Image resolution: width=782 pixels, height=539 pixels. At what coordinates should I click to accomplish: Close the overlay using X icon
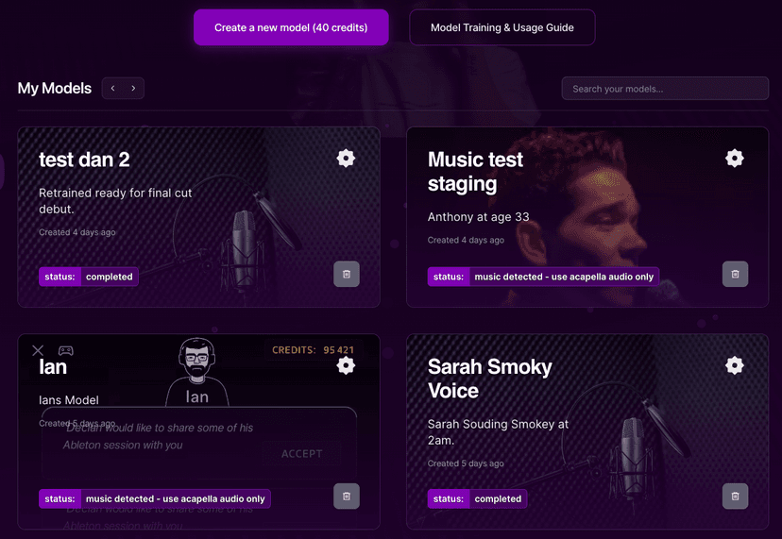point(38,350)
